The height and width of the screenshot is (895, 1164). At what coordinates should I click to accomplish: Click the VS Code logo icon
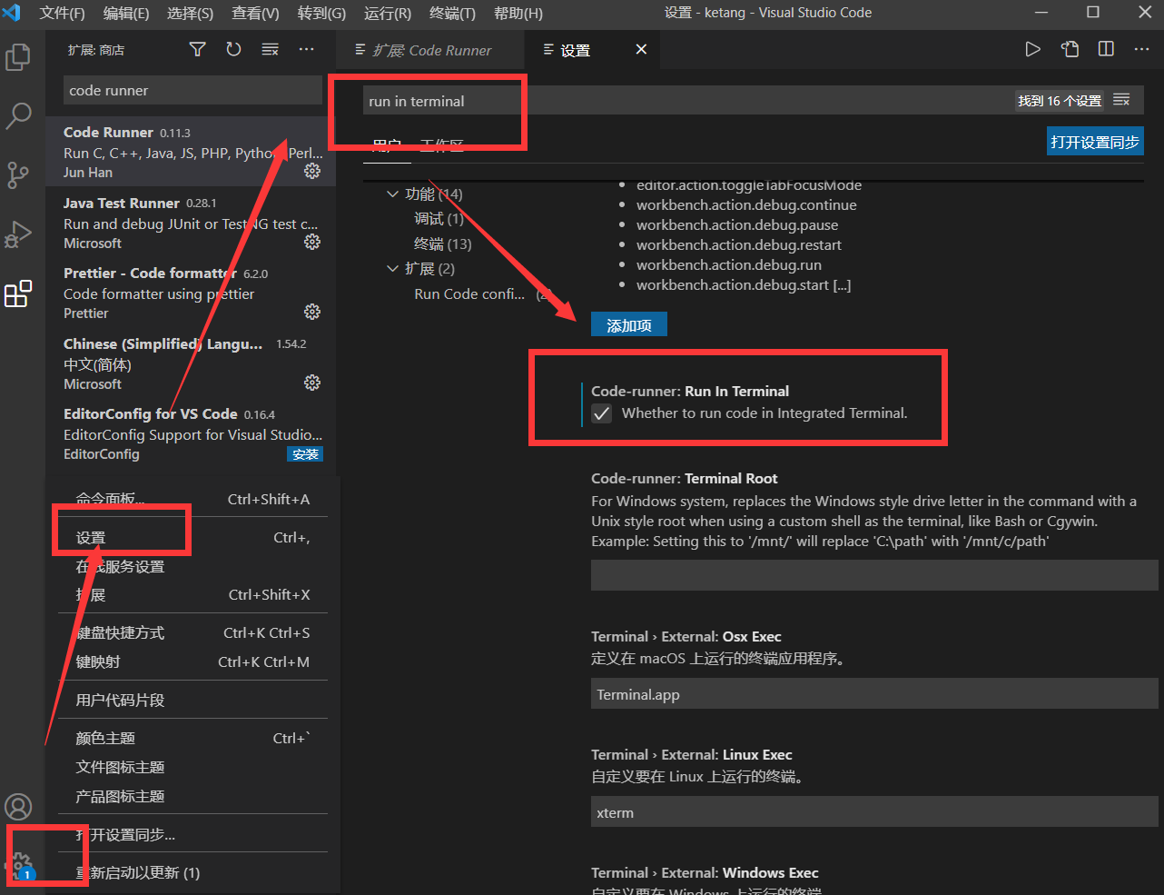pos(12,13)
